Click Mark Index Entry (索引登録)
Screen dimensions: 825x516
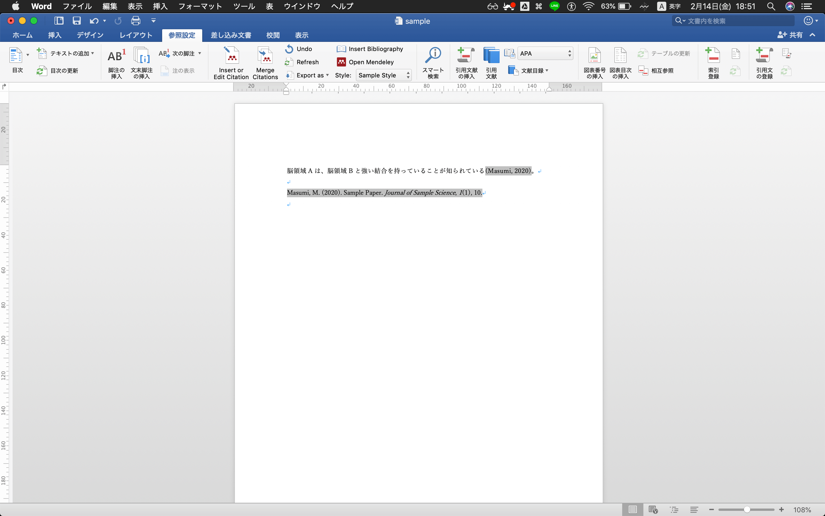pyautogui.click(x=714, y=63)
